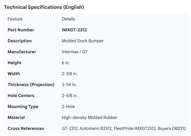Viewport: 191px width, 136px height.
Task: Click the Description row label
Action: pyautogui.click(x=19, y=41)
